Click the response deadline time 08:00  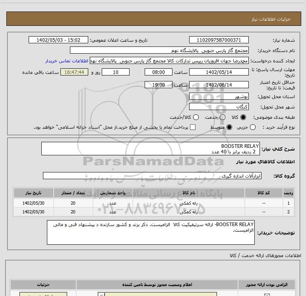pyautogui.click(x=159, y=72)
